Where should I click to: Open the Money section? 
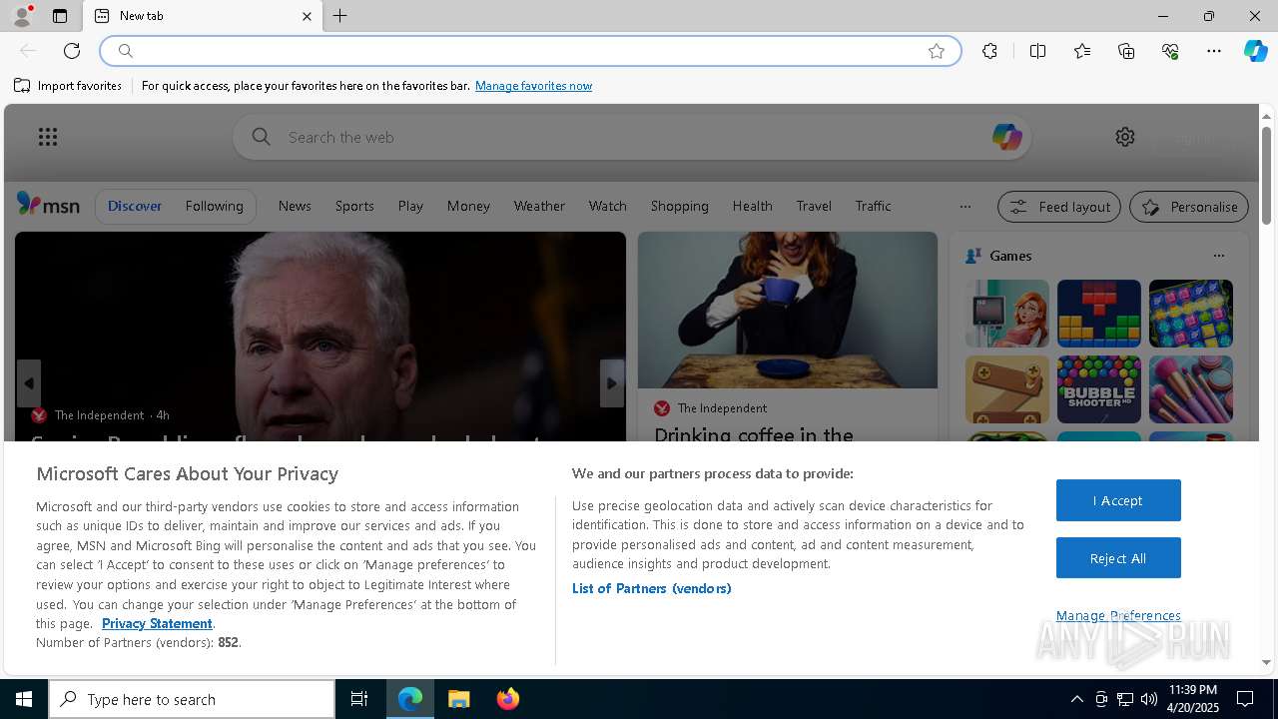click(468, 206)
